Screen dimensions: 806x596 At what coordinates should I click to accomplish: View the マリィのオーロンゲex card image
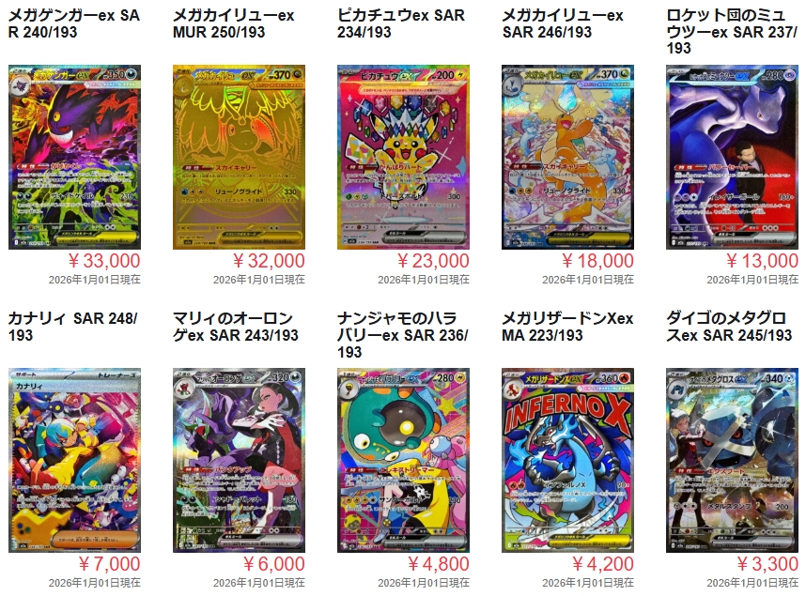pos(239,460)
